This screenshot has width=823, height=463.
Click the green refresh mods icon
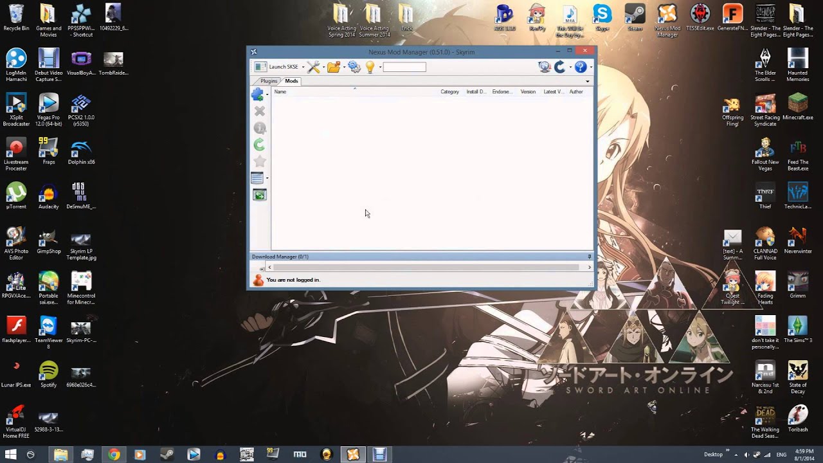coord(260,145)
